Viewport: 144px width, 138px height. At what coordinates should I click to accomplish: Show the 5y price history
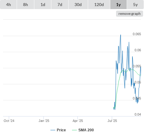pyautogui.click(x=135, y=5)
